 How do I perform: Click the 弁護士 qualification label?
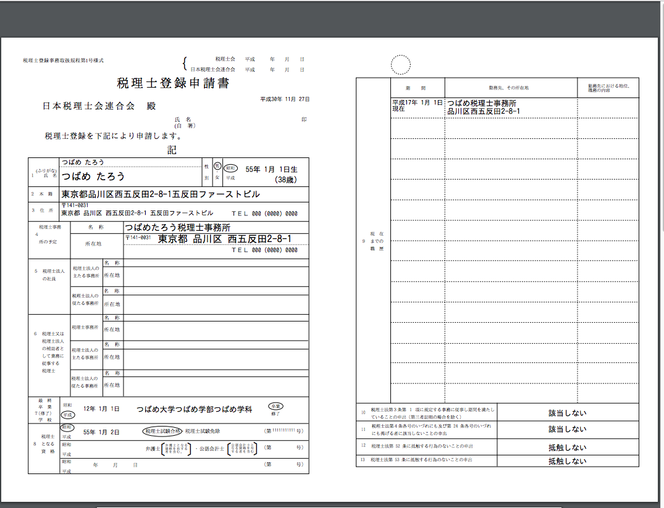tap(153, 449)
